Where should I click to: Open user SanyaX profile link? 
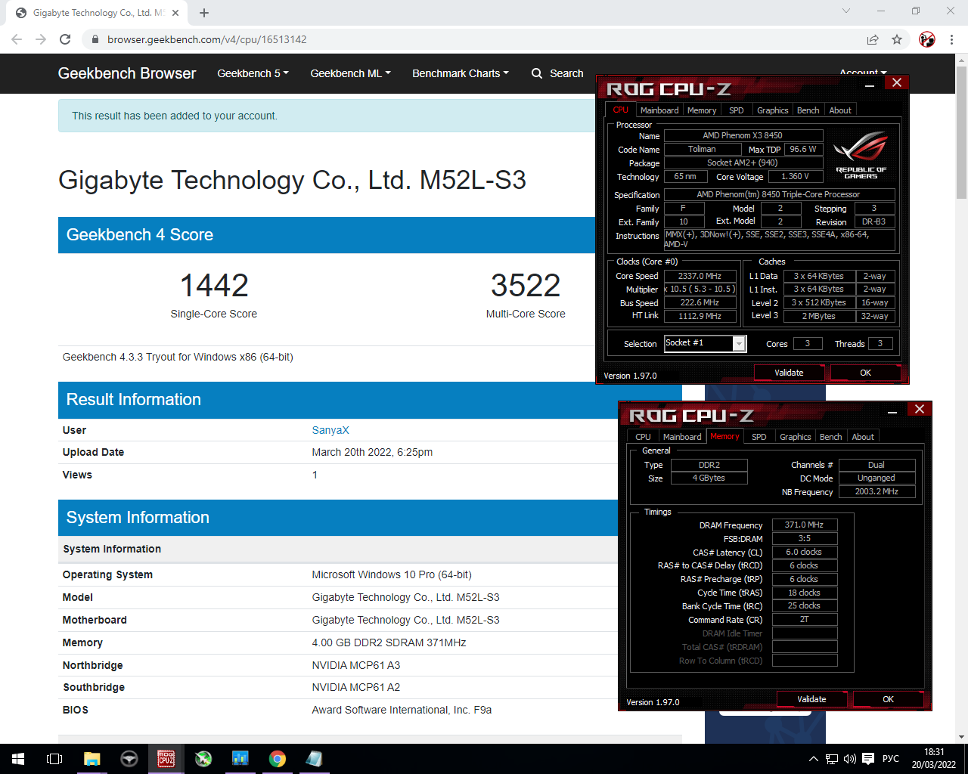pos(330,430)
